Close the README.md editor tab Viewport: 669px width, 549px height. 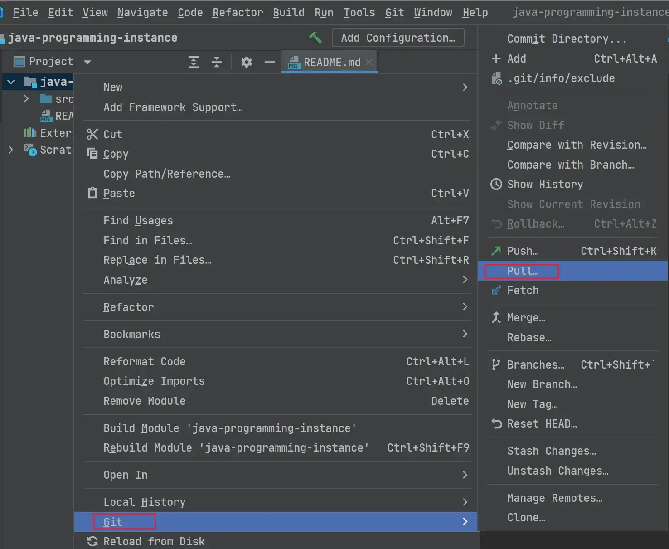[369, 62]
